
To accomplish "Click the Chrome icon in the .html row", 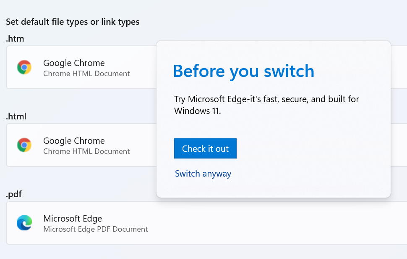I will tap(24, 145).
